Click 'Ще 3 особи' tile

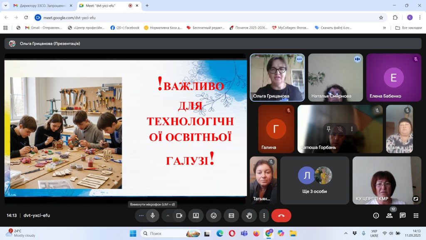[x=315, y=180]
